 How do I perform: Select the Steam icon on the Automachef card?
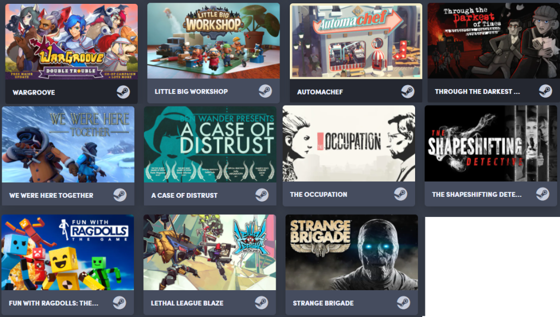point(407,92)
